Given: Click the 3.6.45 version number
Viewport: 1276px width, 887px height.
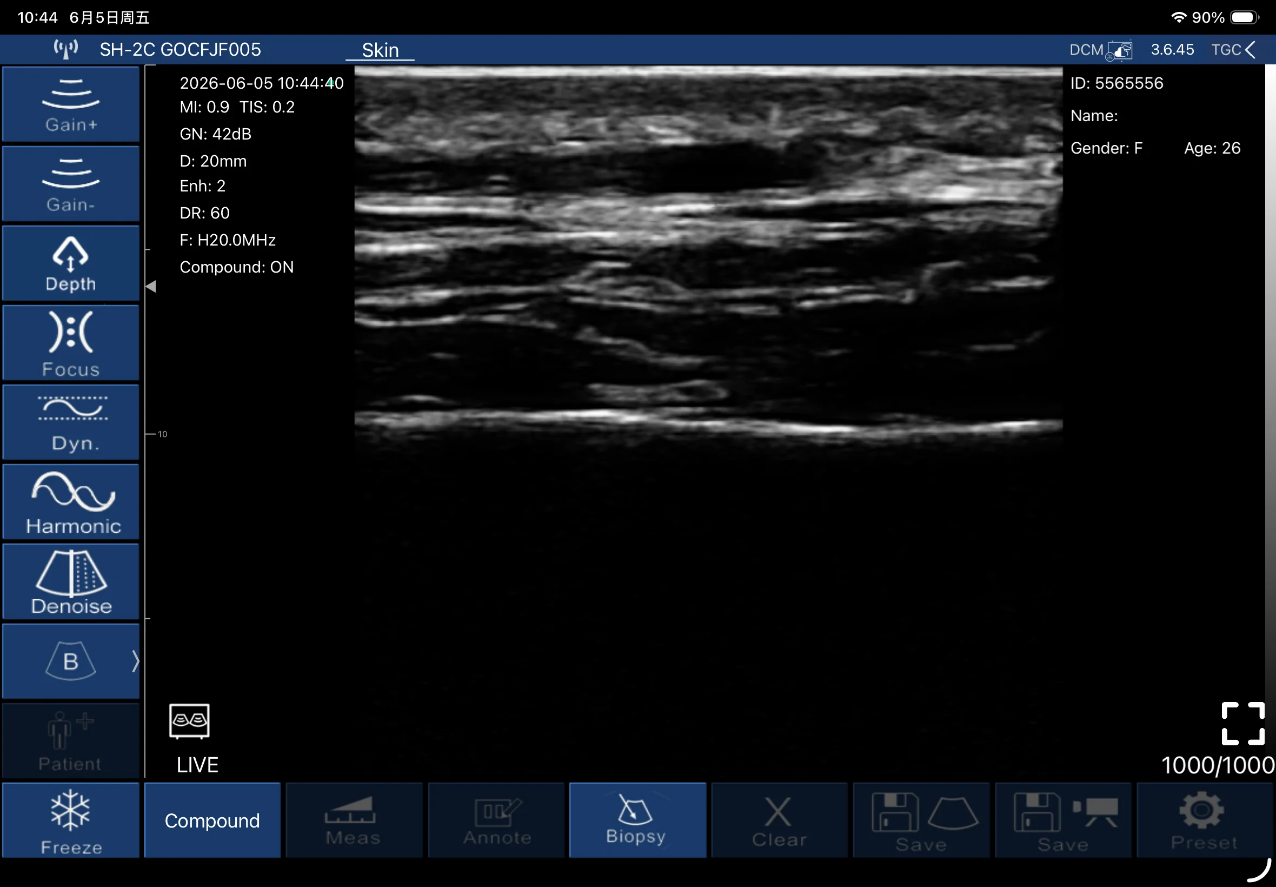Looking at the screenshot, I should [1172, 49].
